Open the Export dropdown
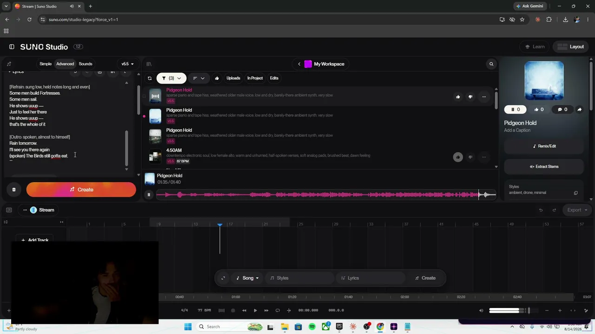This screenshot has height=334, width=595. pos(577,210)
